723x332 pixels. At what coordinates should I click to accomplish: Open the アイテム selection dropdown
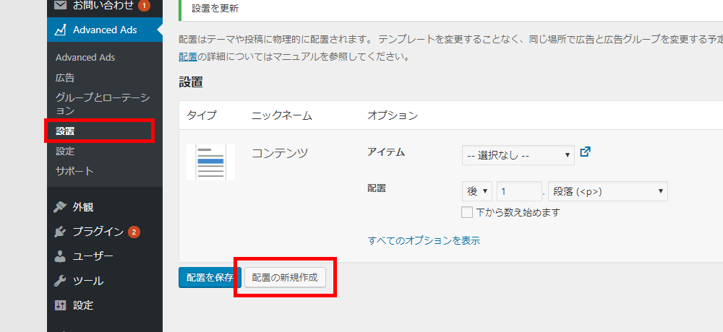(518, 154)
